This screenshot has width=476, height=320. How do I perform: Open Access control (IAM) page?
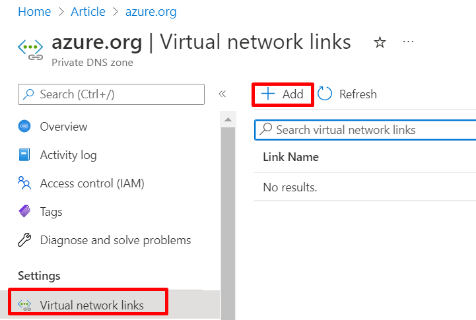tap(92, 183)
